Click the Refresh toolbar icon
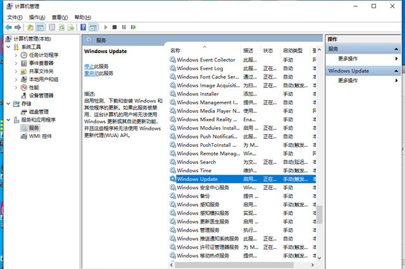405x269 pixels. click(x=61, y=27)
